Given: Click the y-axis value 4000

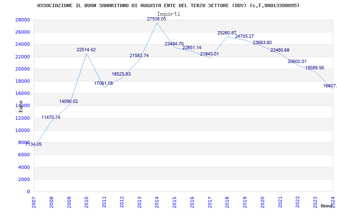Looking at the screenshot, I should (24, 167).
